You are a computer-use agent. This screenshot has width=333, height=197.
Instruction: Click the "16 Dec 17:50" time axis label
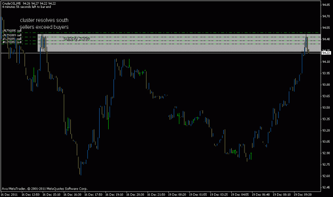point(93,194)
